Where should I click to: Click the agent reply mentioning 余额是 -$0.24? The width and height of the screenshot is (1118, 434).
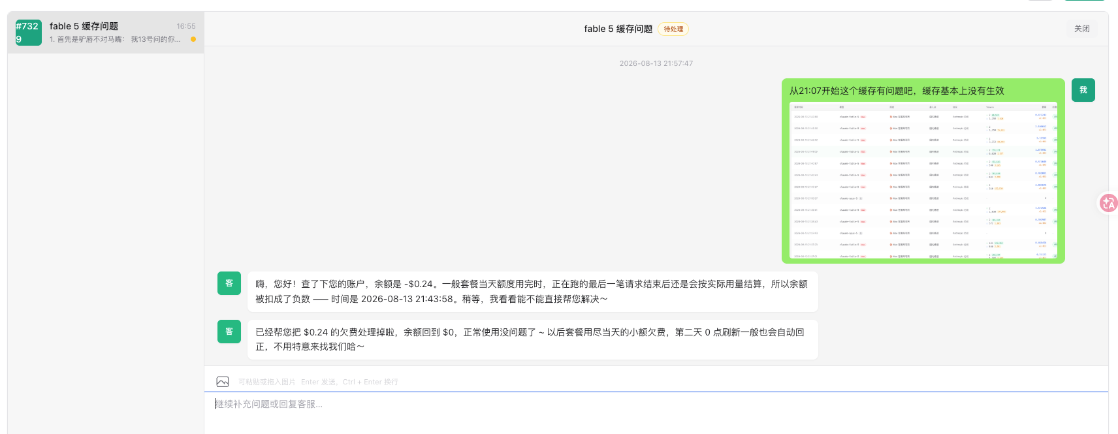532,292
